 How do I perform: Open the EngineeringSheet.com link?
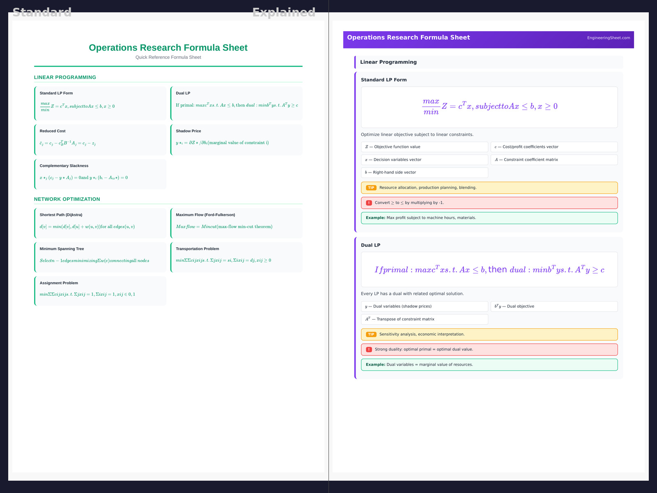608,38
